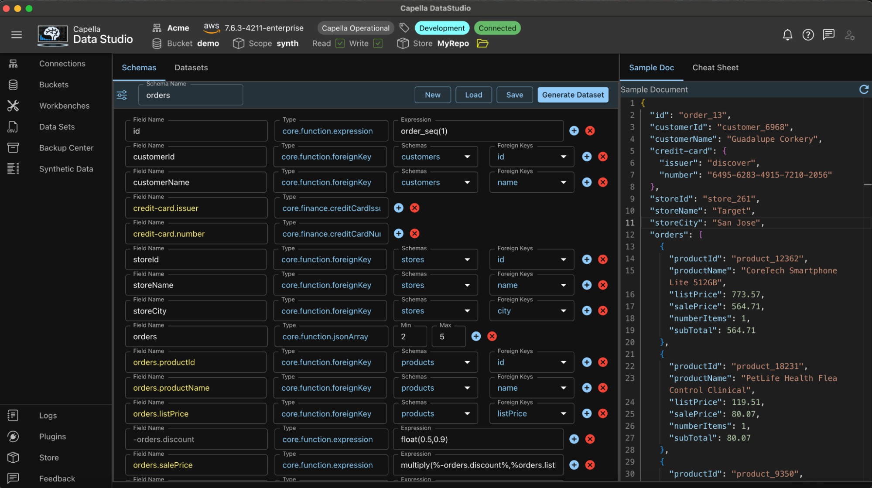Image resolution: width=872 pixels, height=488 pixels.
Task: Switch to the Cheat Sheet tab
Action: pos(715,68)
